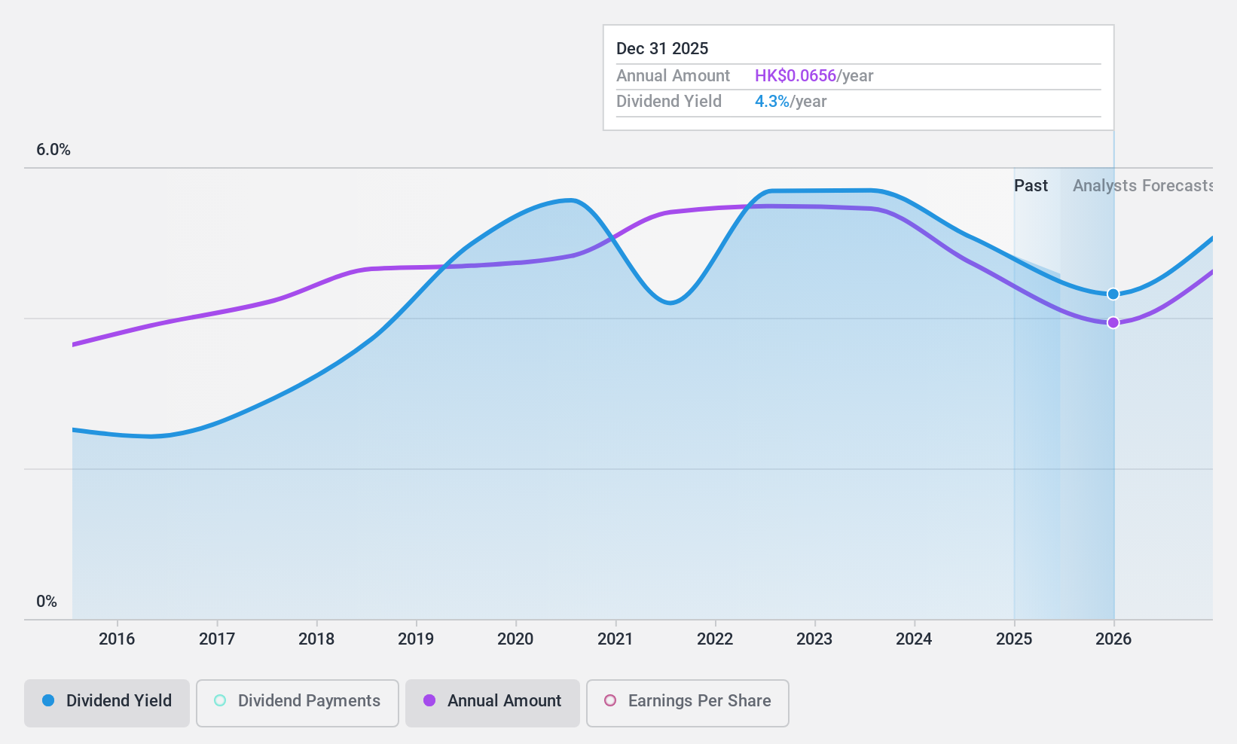Click the Dividend Yield tooltip row label

click(x=669, y=102)
